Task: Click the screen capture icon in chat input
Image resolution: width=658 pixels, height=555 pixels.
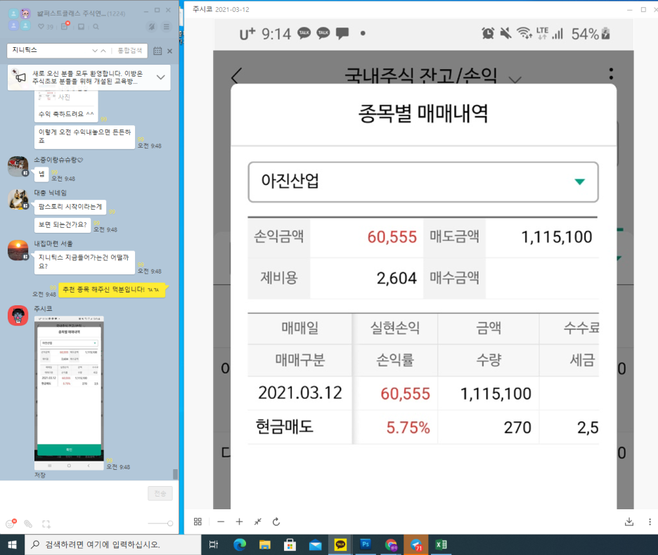Action: [x=46, y=523]
